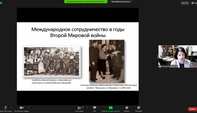Open the Participants panel icon
The image size is (197, 113).
tap(79, 108)
